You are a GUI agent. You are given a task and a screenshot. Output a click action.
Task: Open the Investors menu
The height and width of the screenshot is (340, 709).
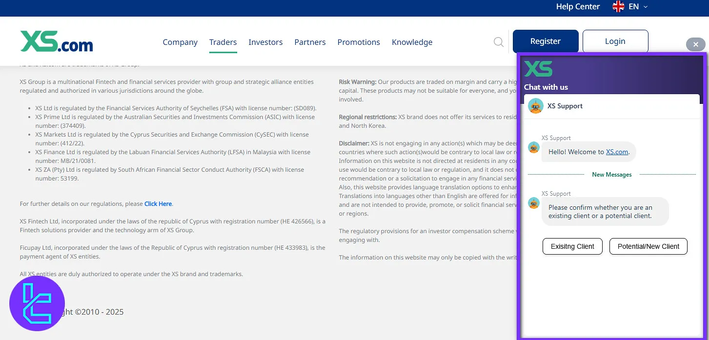tap(265, 42)
